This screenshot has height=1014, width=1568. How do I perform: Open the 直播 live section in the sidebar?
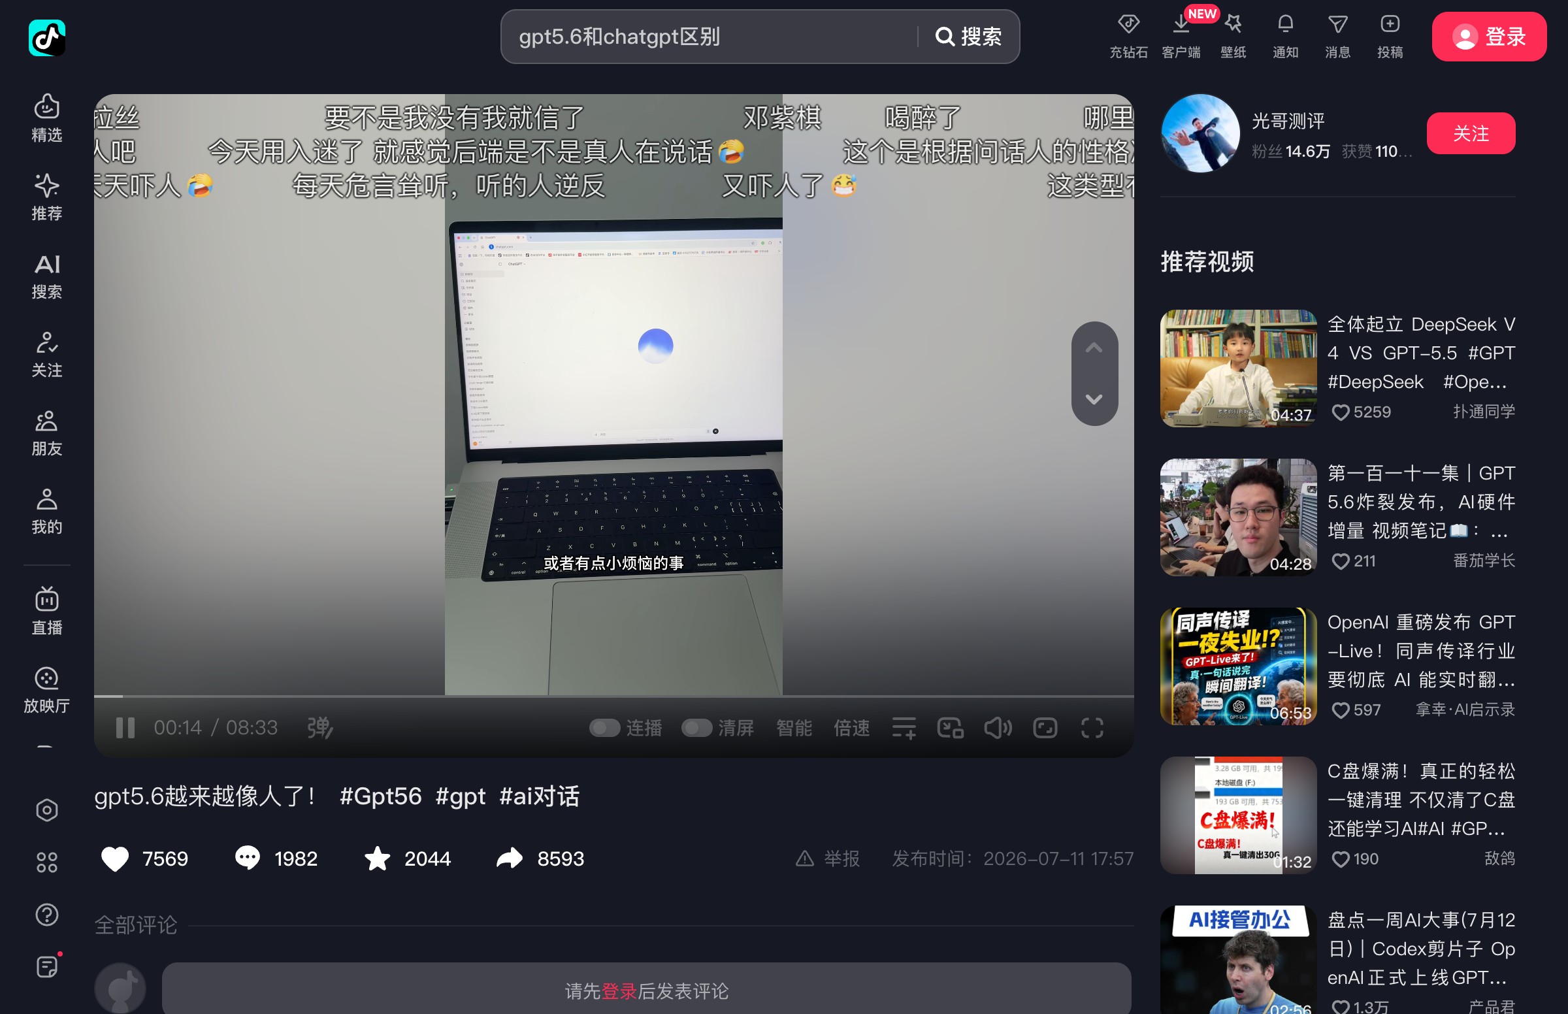(47, 610)
